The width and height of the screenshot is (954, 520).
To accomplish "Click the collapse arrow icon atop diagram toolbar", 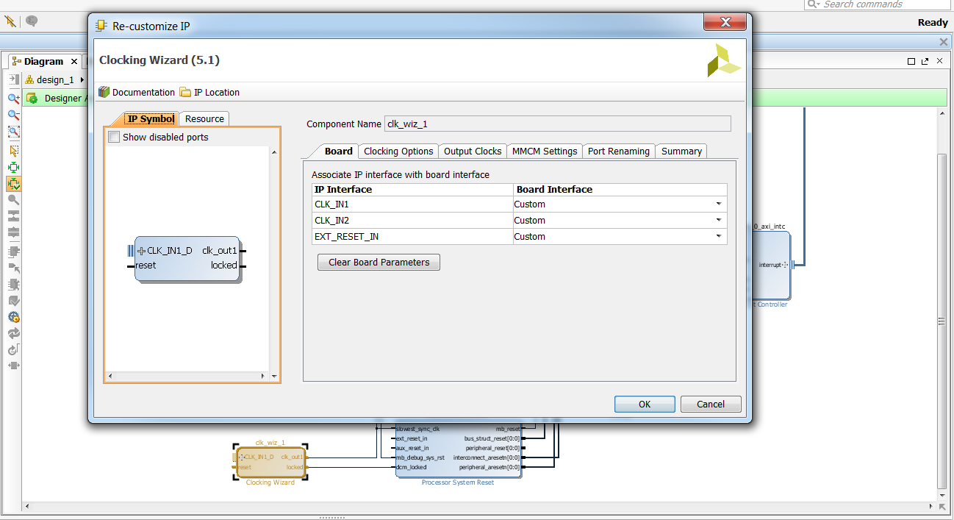I will [x=13, y=79].
